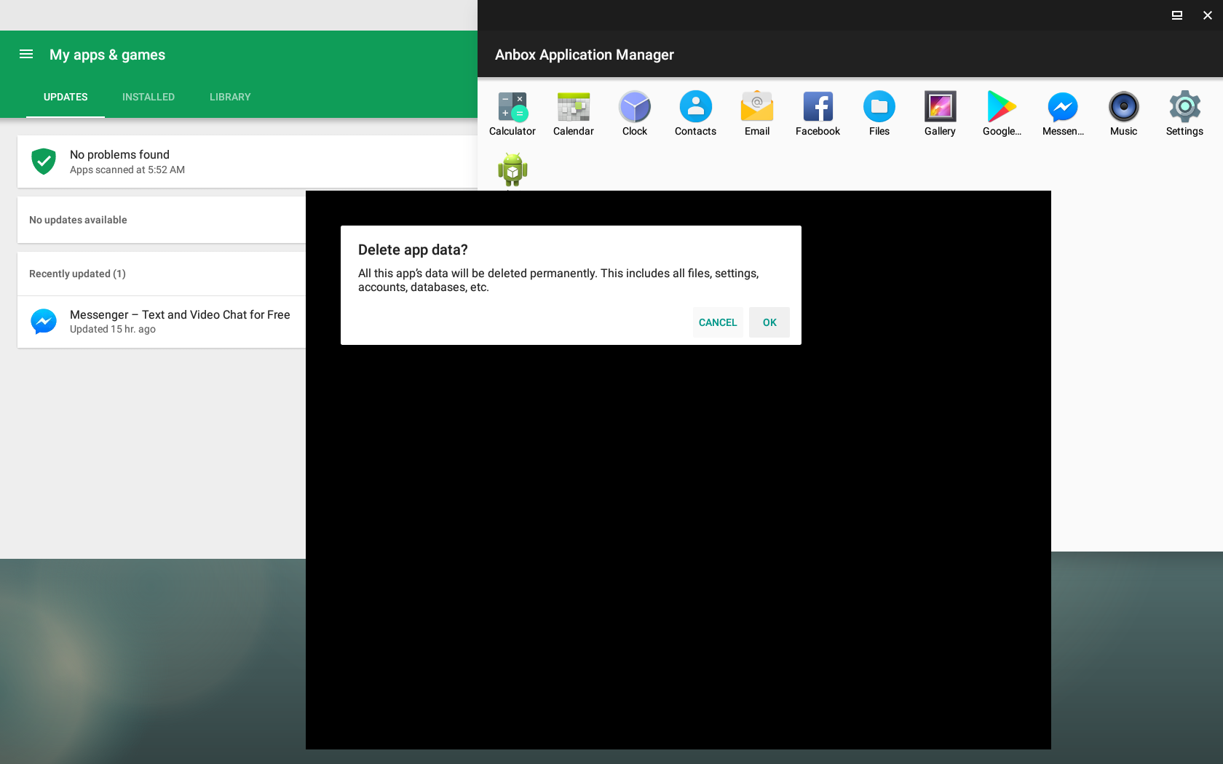Open the Files app
Viewport: 1223px width, 764px height.
(879, 107)
